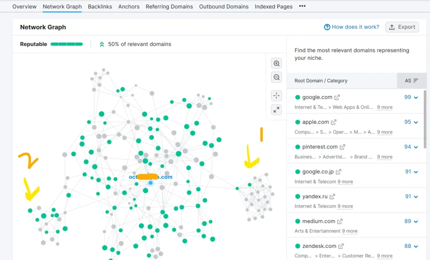The width and height of the screenshot is (430, 260).
Task: Show 9 more categories for yandex.ru
Action: [345, 206]
